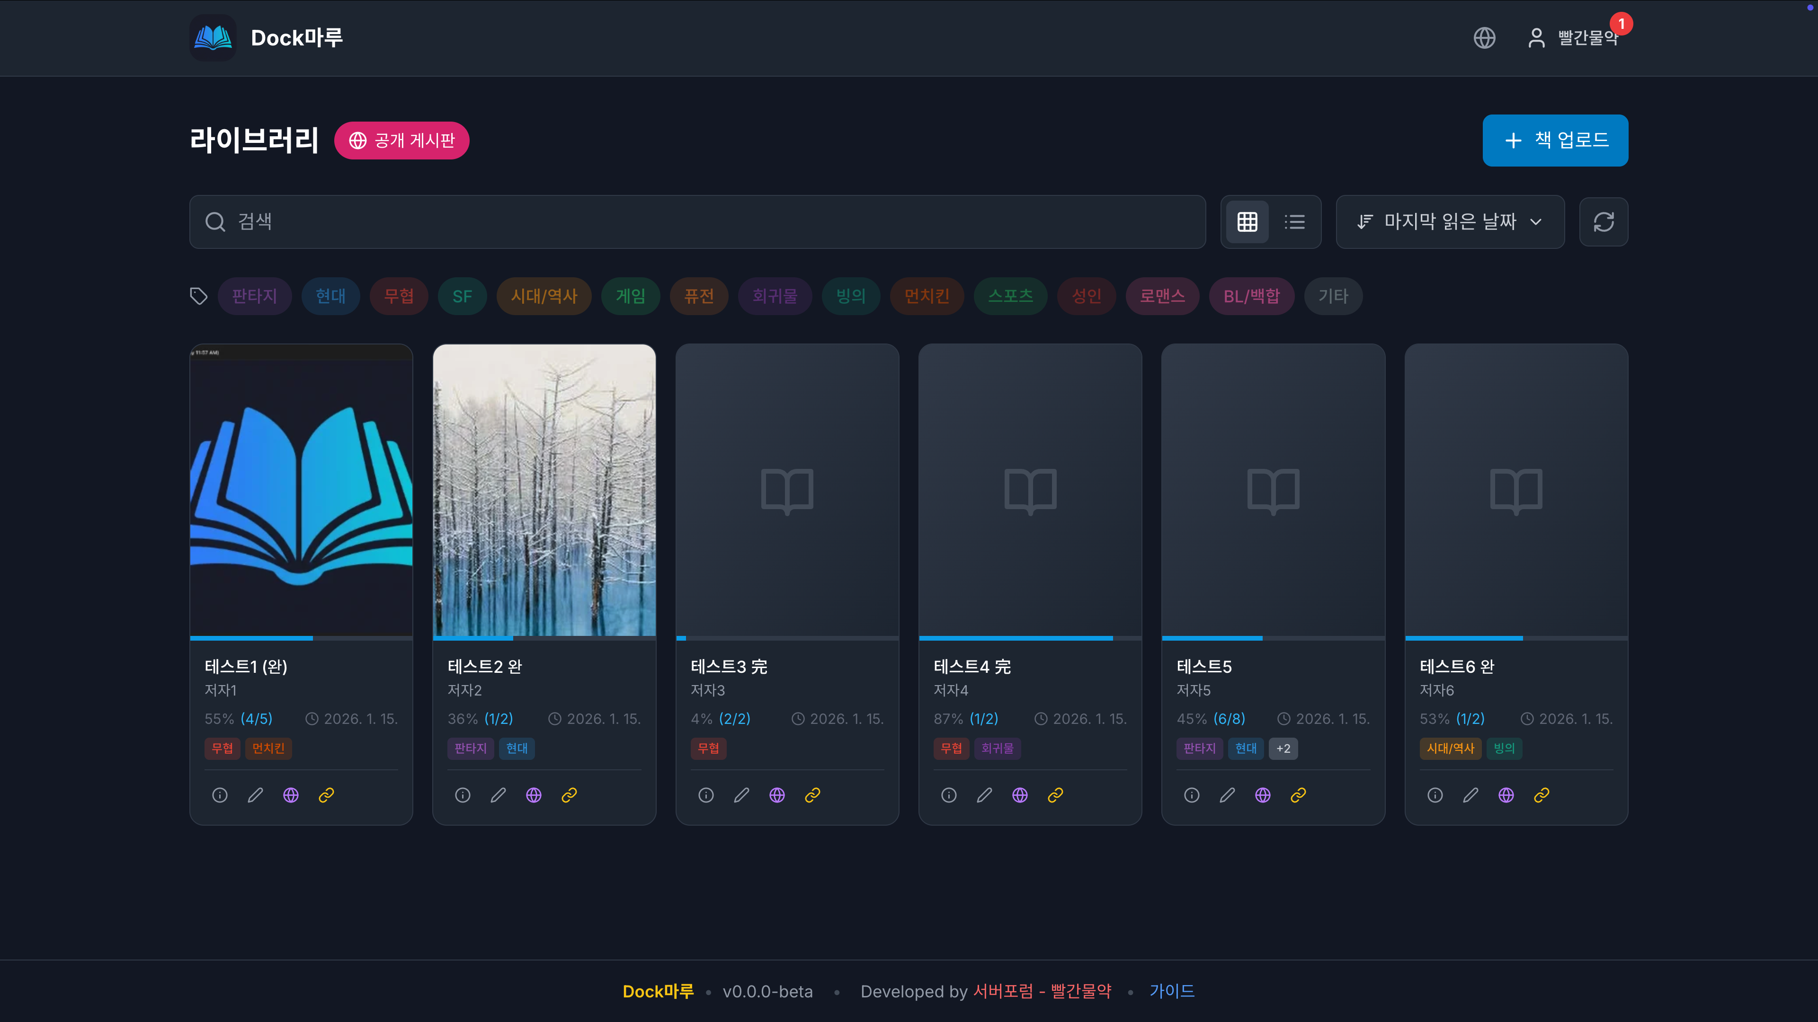The image size is (1818, 1022).
Task: Open the 가이드 link in footer
Action: pos(1172,991)
